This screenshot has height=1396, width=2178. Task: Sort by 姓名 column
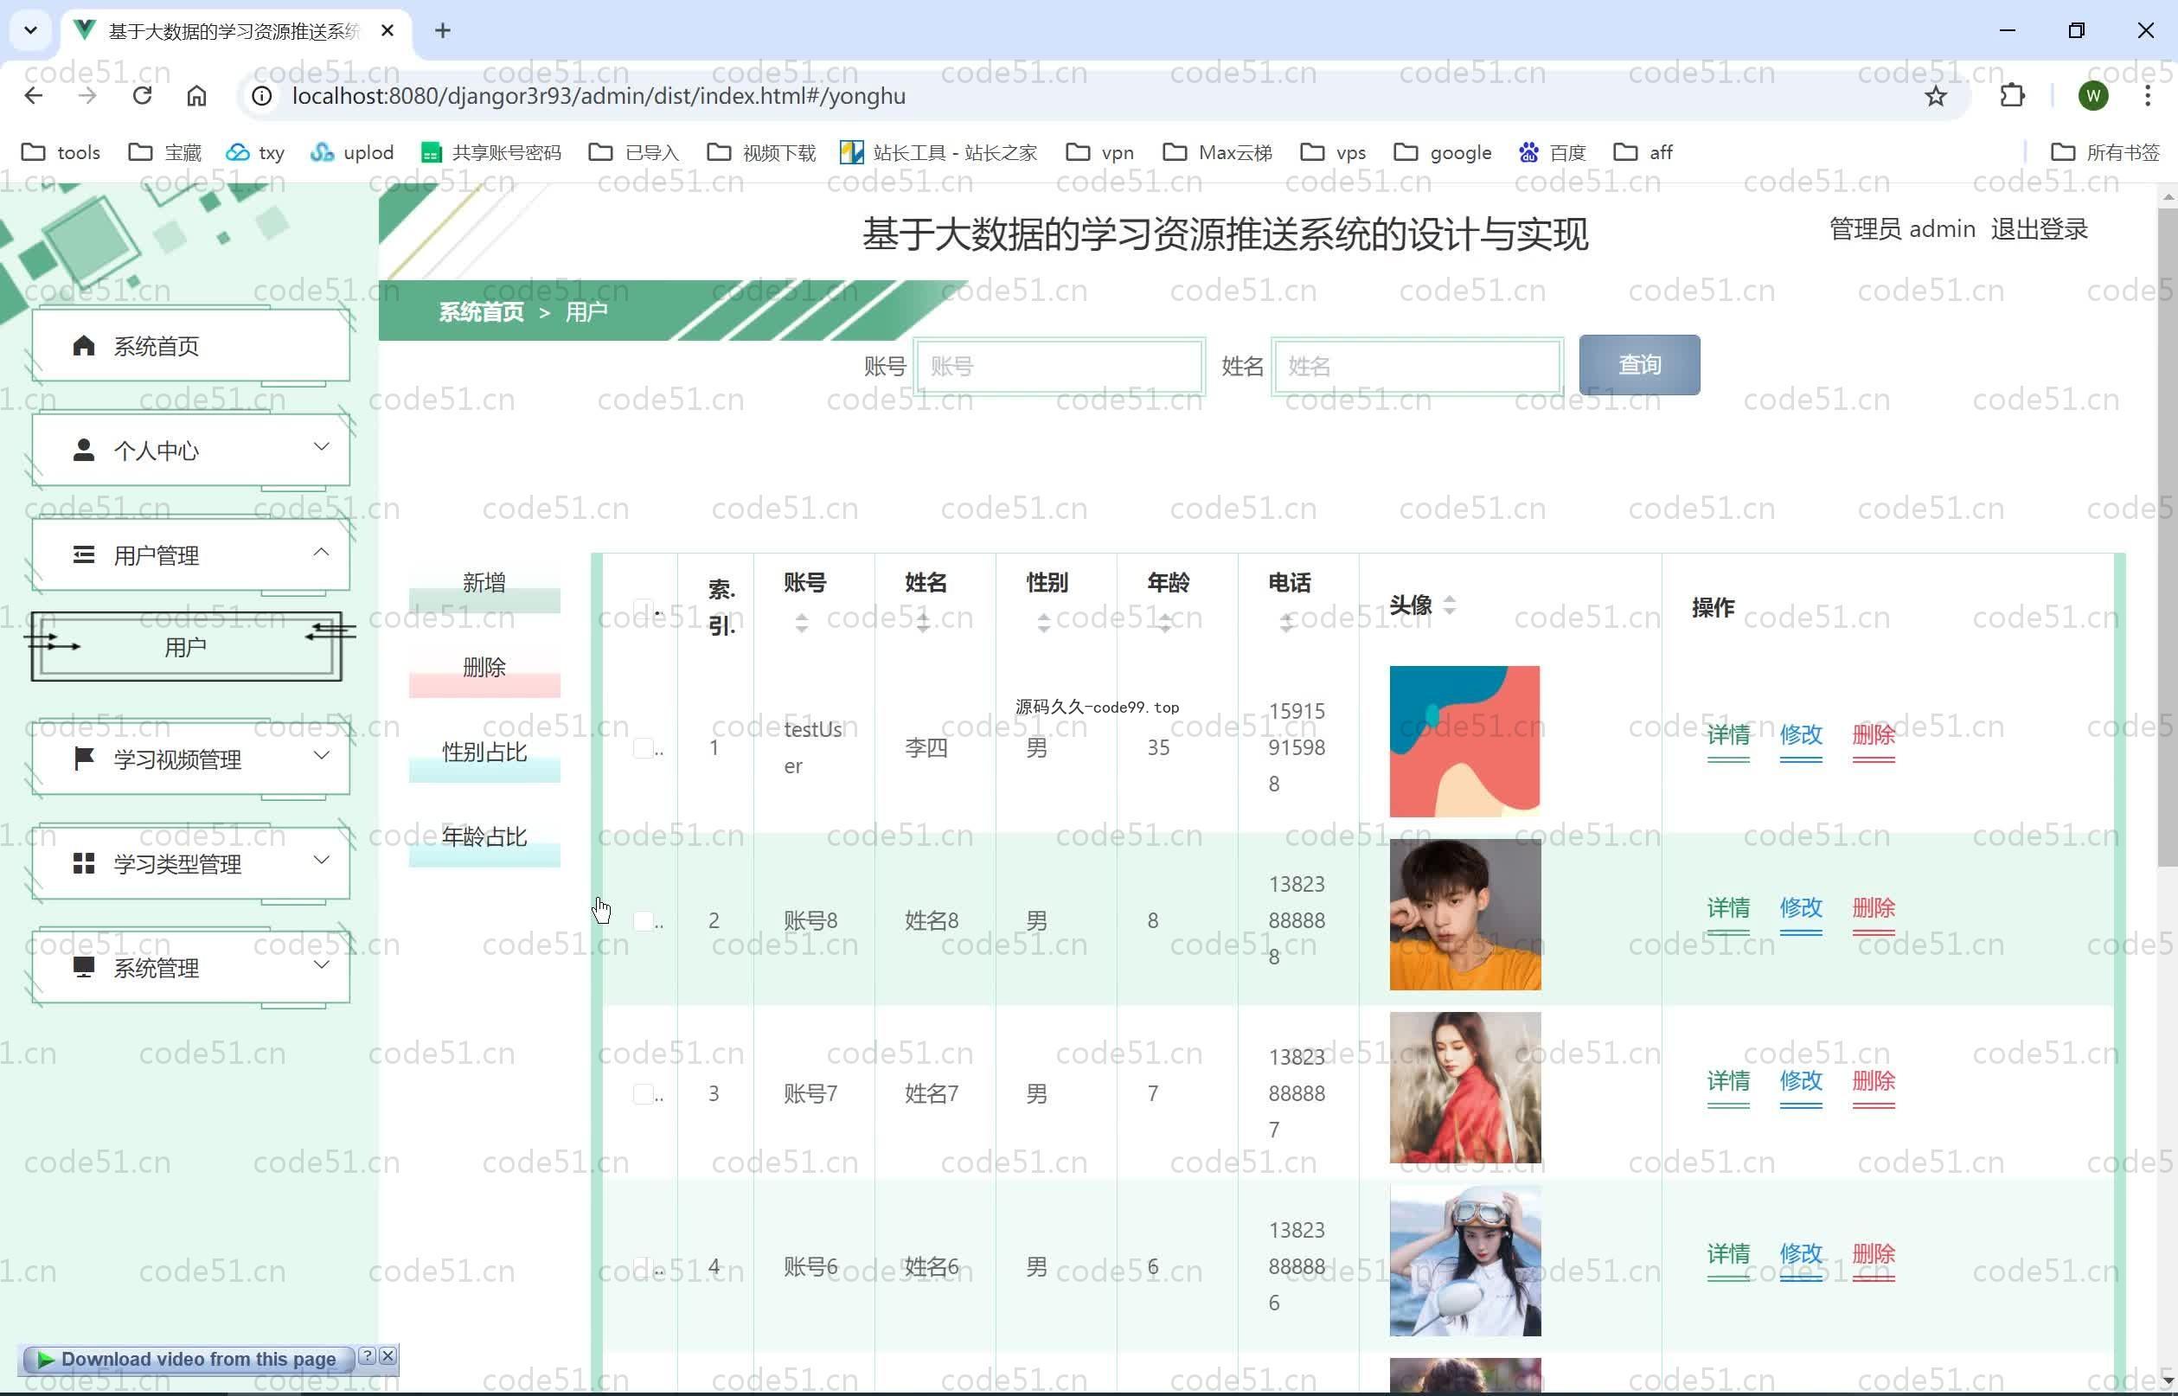point(923,623)
